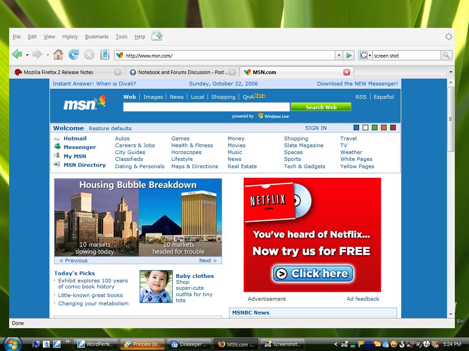Click the baby clothes thumbnail photo

tap(156, 287)
